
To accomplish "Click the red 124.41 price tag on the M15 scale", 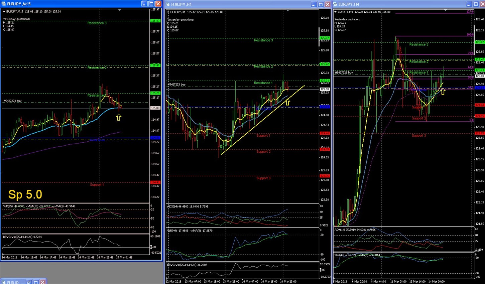I will click(x=155, y=182).
